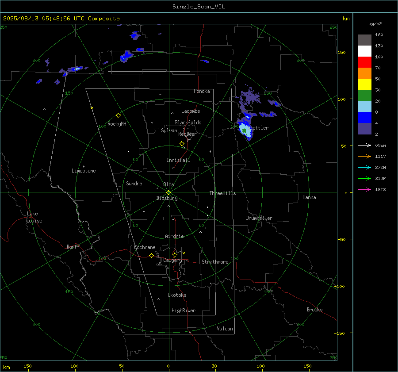Click the ThreeHills label
Image resolution: width=398 pixels, height=372 pixels.
(222, 193)
